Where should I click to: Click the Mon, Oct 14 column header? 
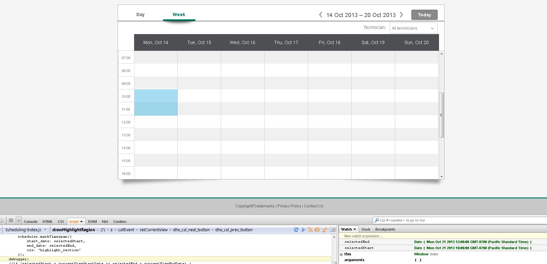click(156, 42)
